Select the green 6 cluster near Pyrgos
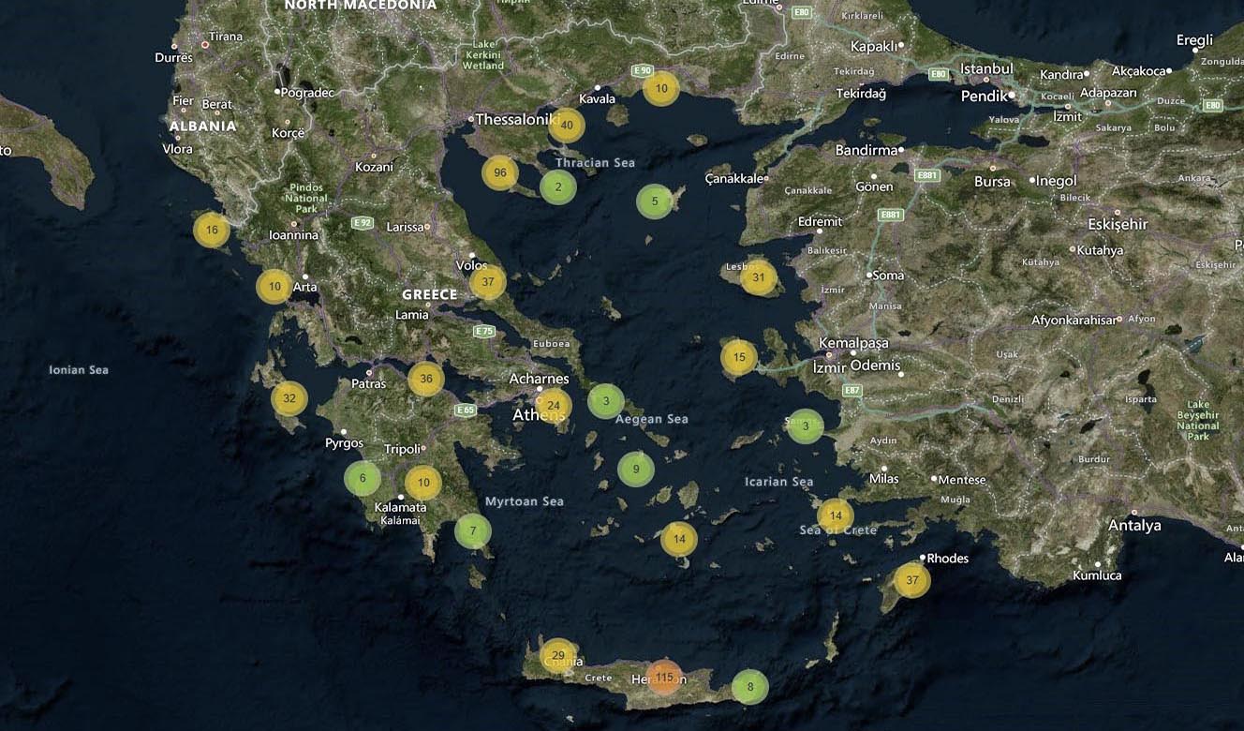The image size is (1244, 731). pyautogui.click(x=363, y=478)
